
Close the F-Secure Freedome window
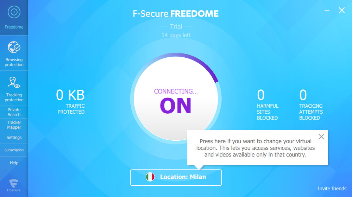coord(342,10)
